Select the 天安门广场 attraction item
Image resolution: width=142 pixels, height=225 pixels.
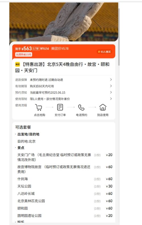click(x=65, y=157)
